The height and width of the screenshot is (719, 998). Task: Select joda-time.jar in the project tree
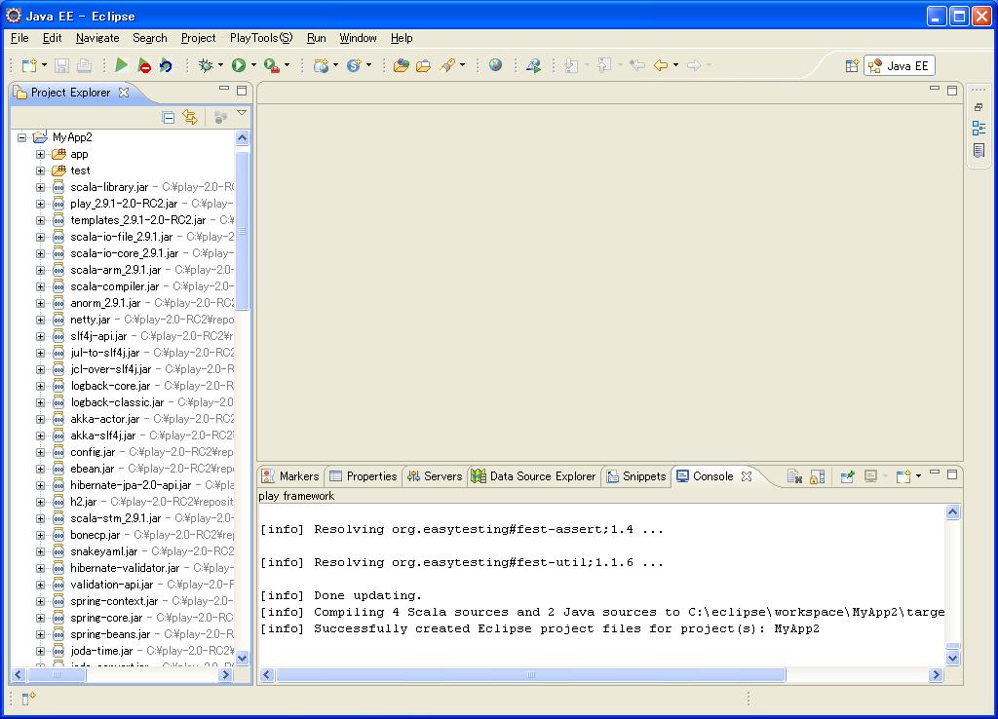pos(101,650)
